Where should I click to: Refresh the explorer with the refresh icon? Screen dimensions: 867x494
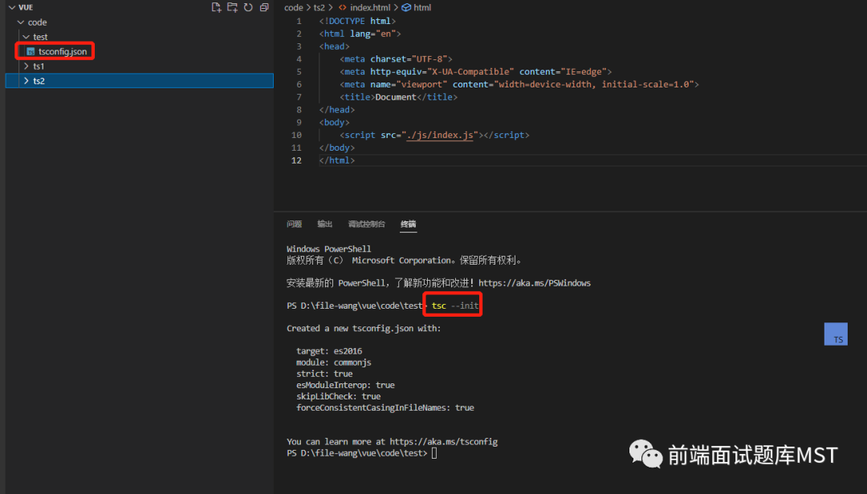pyautogui.click(x=248, y=7)
